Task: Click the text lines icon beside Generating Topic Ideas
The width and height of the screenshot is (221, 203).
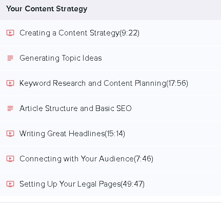Action: 10,58
